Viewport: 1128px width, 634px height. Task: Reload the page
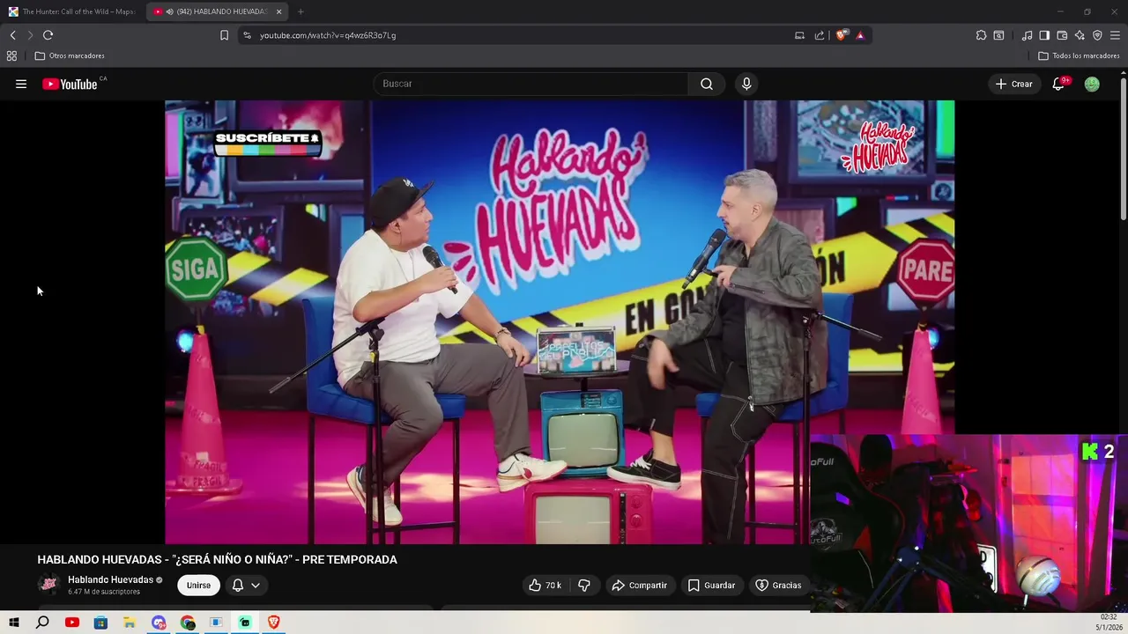[48, 35]
